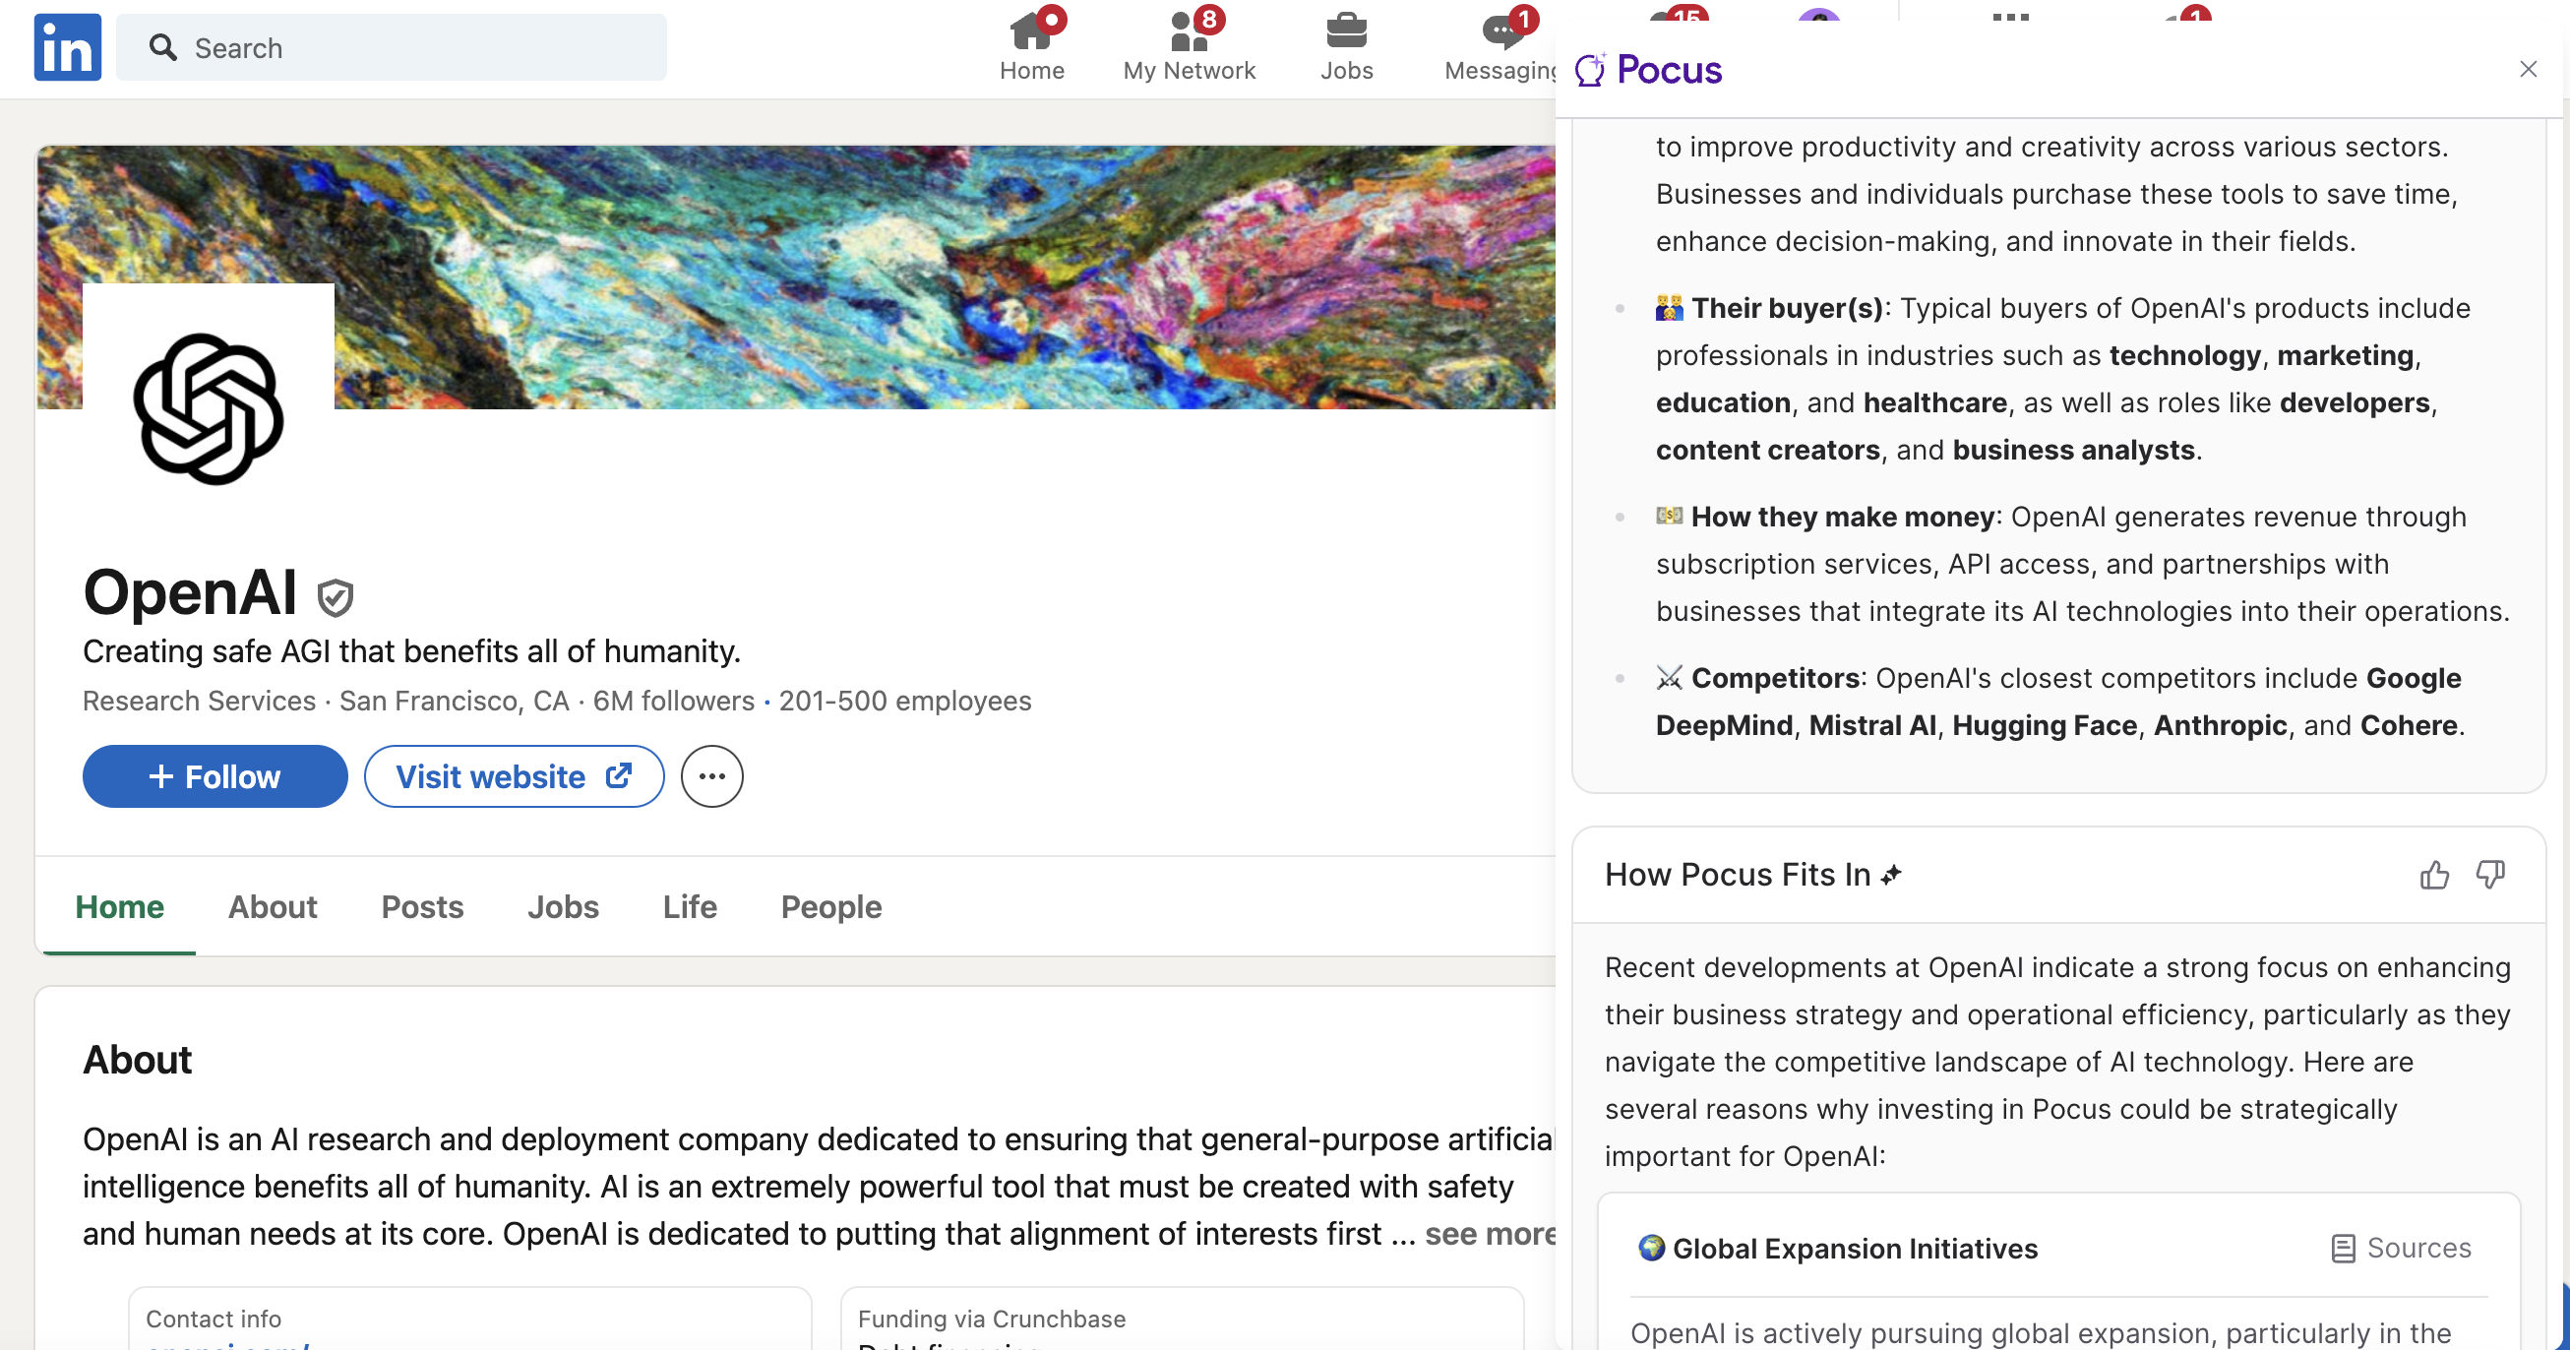Switch to the About tab
Image resolution: width=2570 pixels, height=1350 pixels.
click(273, 906)
